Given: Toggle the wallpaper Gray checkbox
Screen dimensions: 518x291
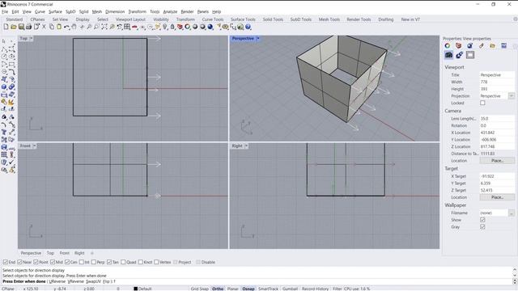Looking at the screenshot, I should pos(482,226).
